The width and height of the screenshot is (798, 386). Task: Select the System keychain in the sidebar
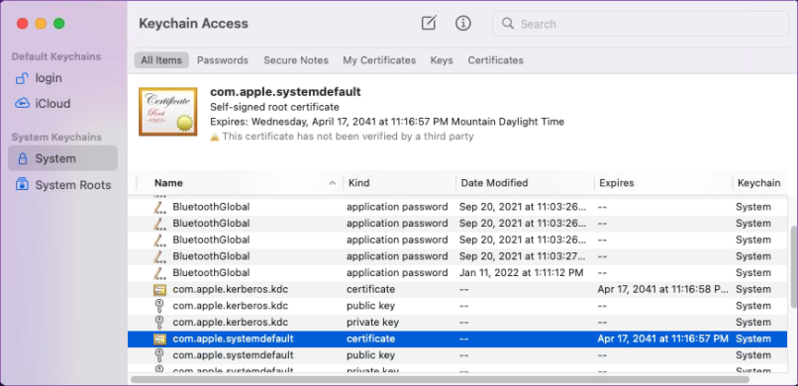(x=62, y=158)
